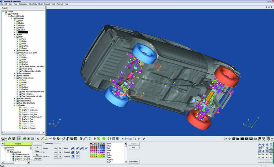Click the previous page left arrow
Viewport: 274px width, 167px height.
pyautogui.click(x=225, y=139)
